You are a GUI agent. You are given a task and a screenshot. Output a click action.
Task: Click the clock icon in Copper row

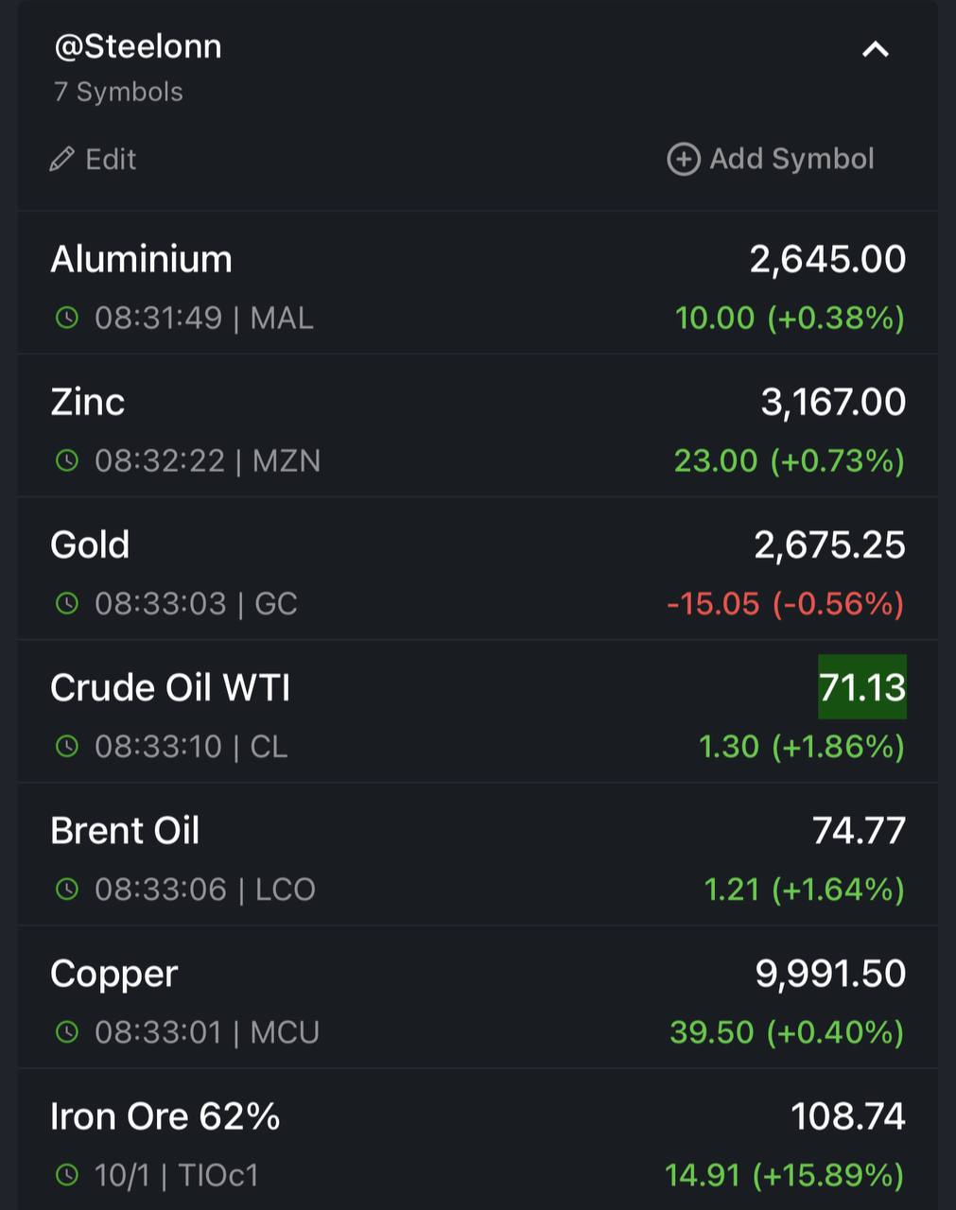click(x=67, y=1031)
